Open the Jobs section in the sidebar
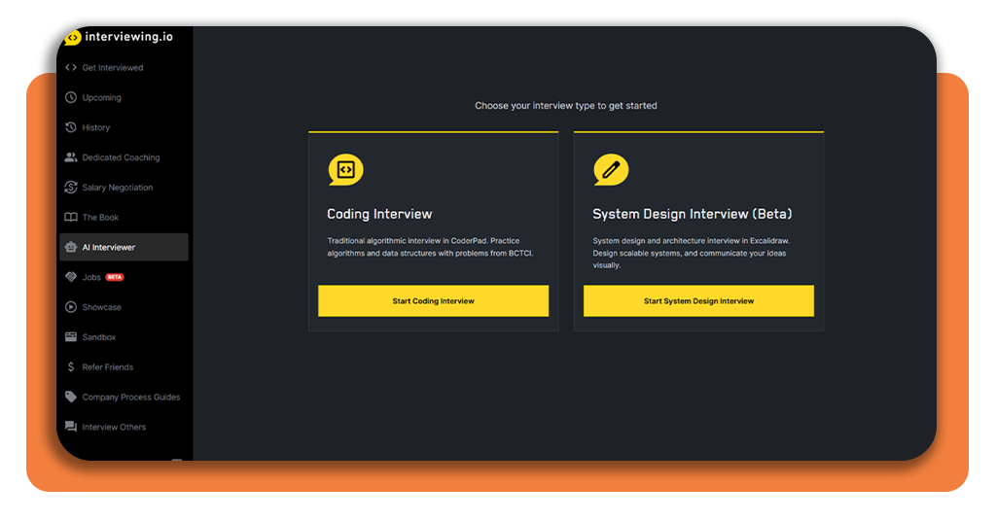 pyautogui.click(x=91, y=277)
